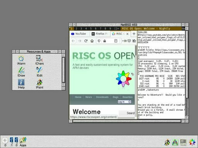This screenshot has height=148, width=198.
Task: Open the Downloads navigation link
Action: [102, 97]
